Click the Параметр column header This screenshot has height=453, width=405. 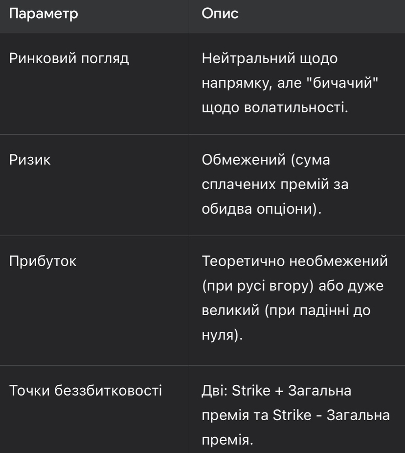[x=44, y=14]
